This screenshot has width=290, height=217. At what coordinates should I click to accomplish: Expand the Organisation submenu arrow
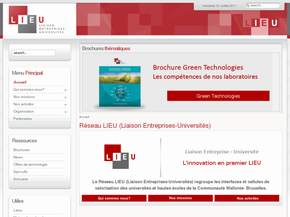pos(65,112)
